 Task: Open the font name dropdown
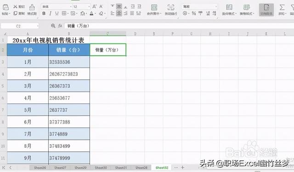click(x=71, y=7)
